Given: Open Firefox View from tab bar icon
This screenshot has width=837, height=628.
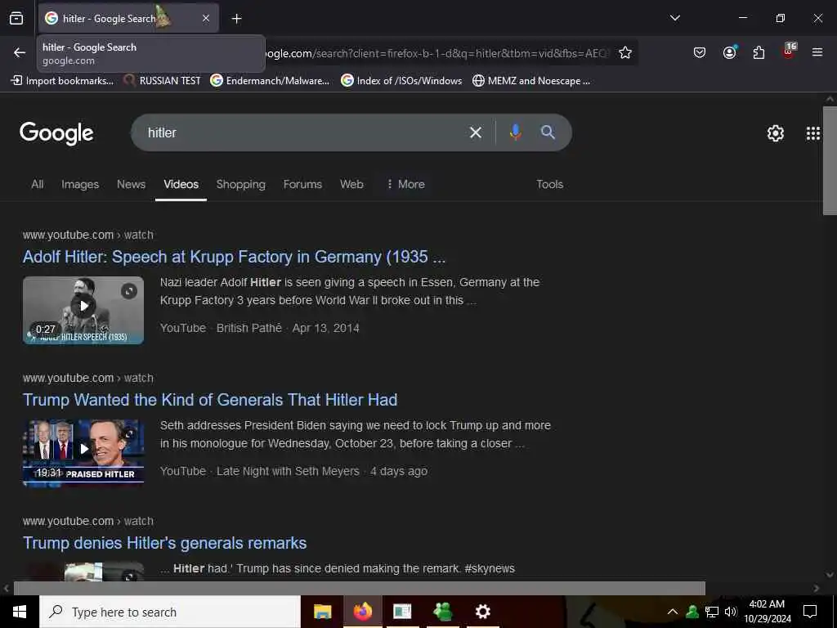Looking at the screenshot, I should [x=16, y=18].
